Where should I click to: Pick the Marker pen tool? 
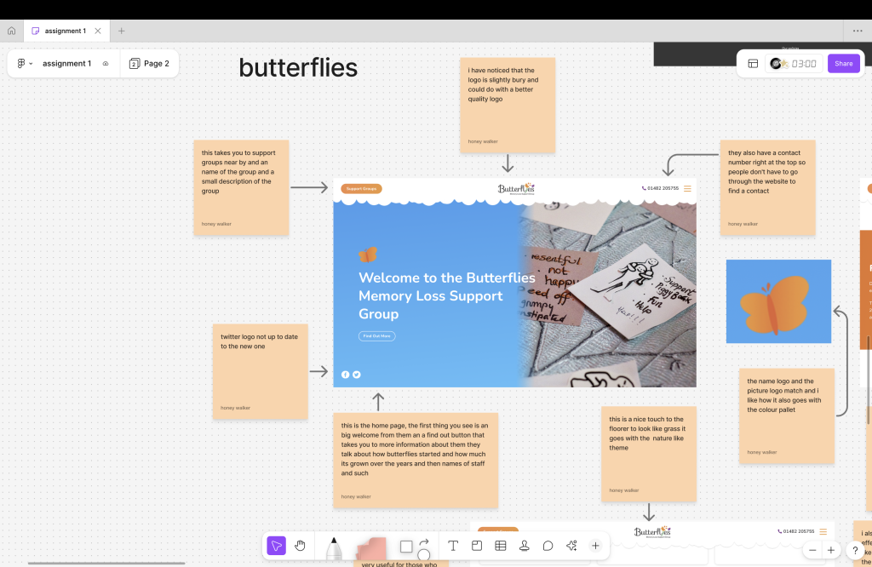pos(334,547)
